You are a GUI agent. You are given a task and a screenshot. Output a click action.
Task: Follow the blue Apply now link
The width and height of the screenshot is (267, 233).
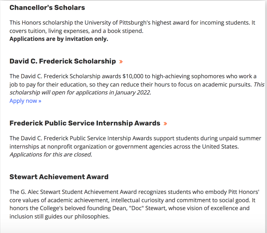[x=23, y=101]
